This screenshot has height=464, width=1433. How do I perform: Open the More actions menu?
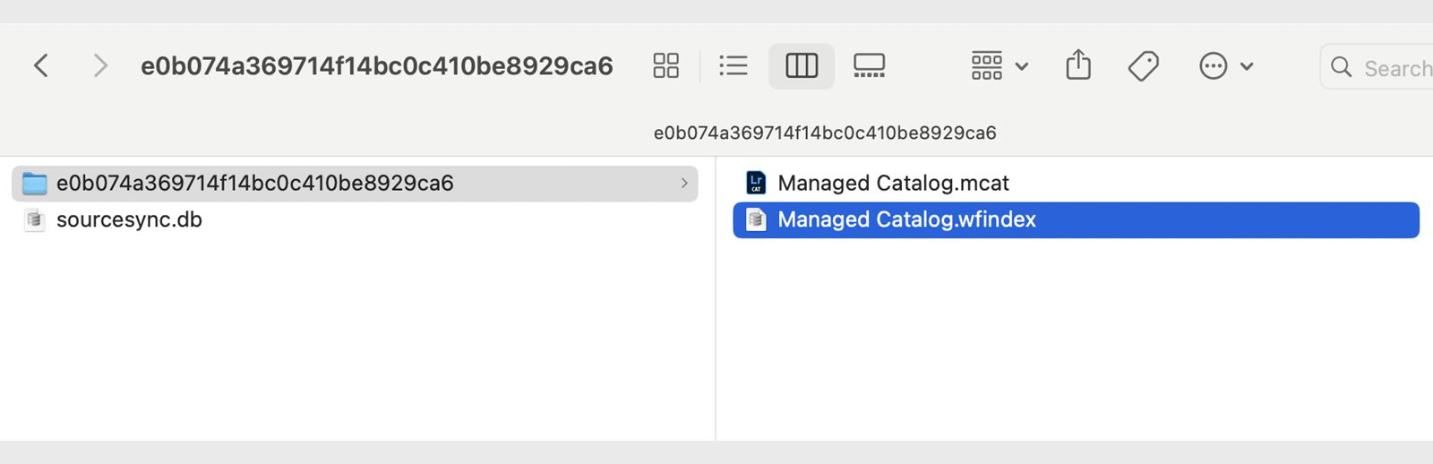[1225, 65]
